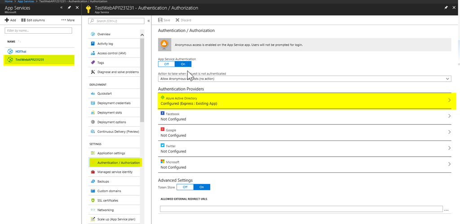Click the Save button
The height and width of the screenshot is (224, 460).
(x=164, y=20)
